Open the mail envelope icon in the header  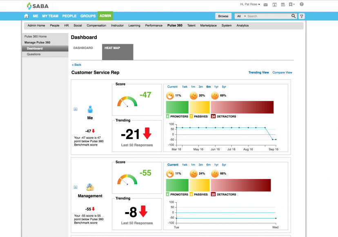click(x=266, y=4)
